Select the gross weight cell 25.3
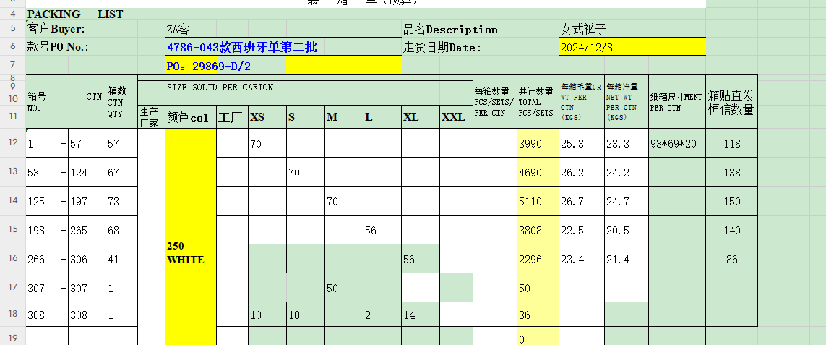The image size is (826, 345). coord(581,143)
